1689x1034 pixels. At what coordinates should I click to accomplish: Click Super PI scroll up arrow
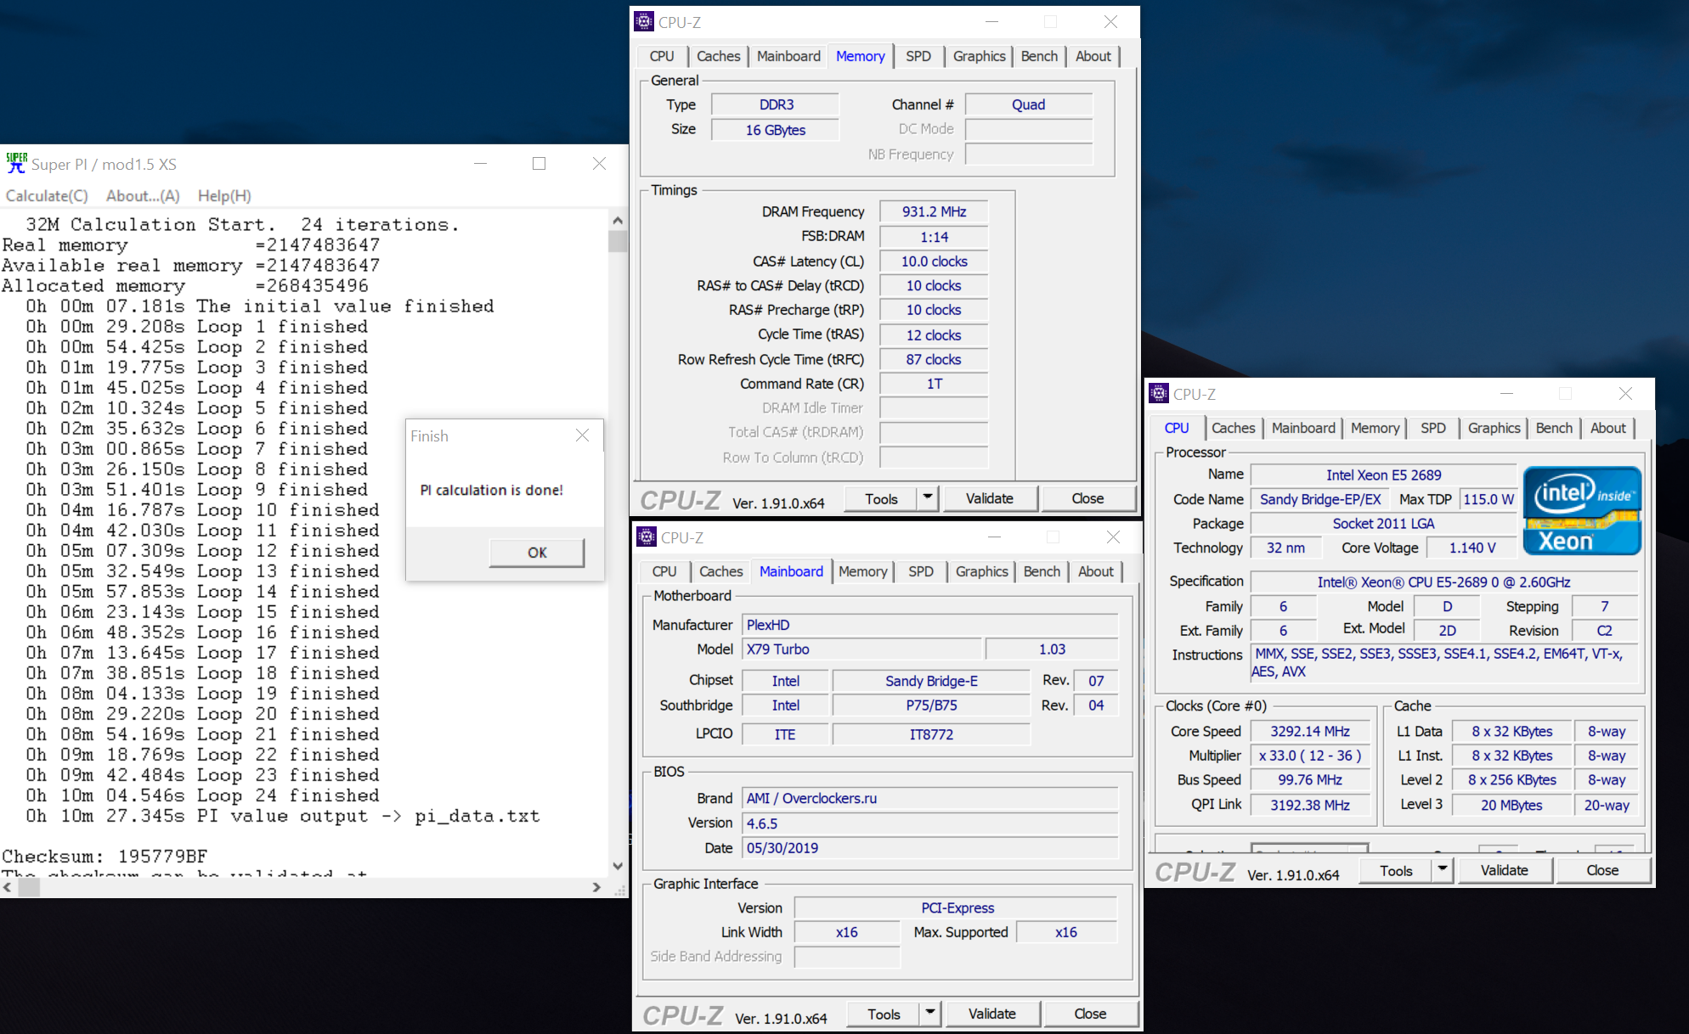(618, 220)
